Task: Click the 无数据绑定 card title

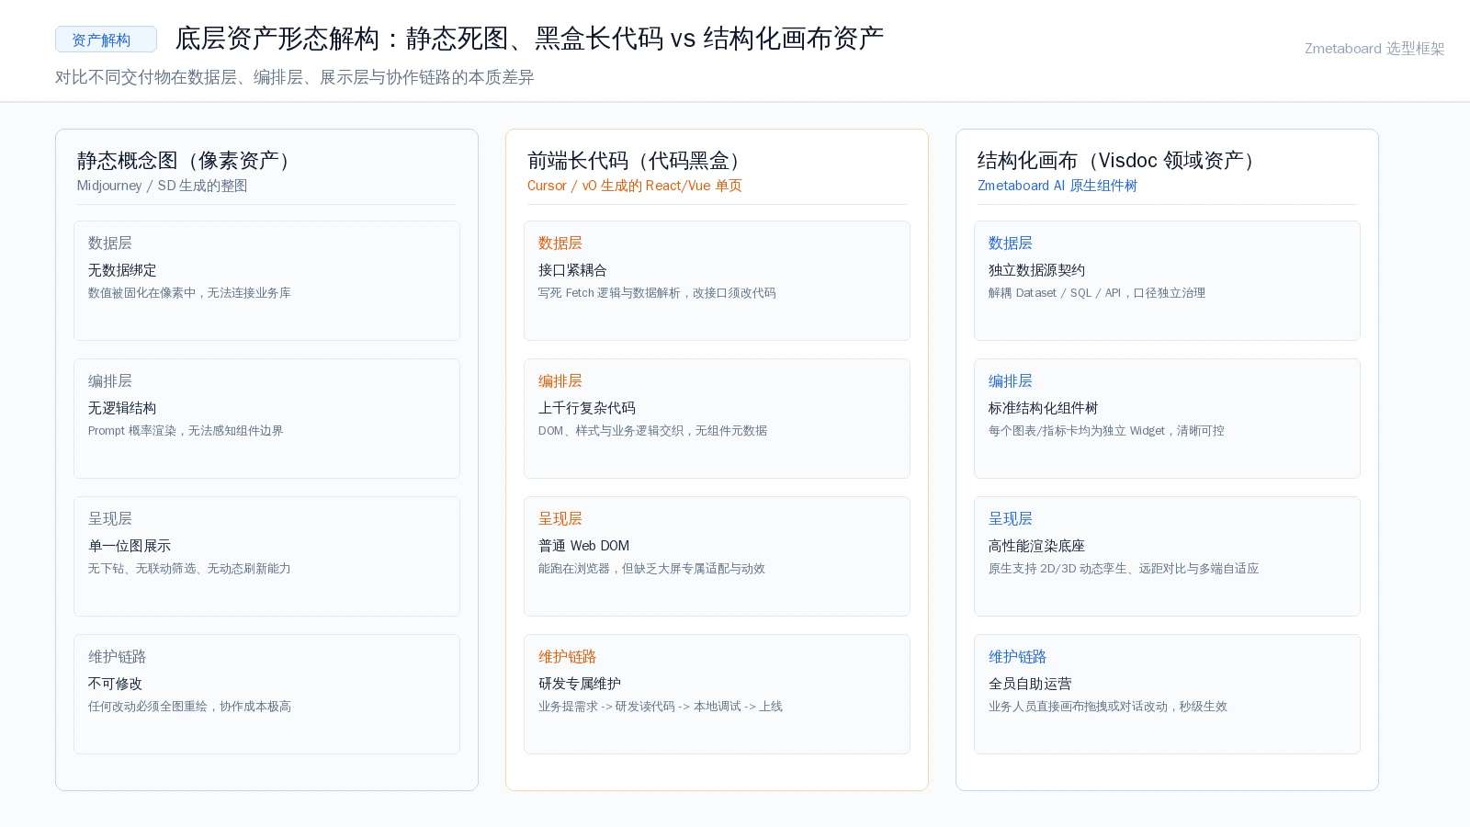Action: 122,270
